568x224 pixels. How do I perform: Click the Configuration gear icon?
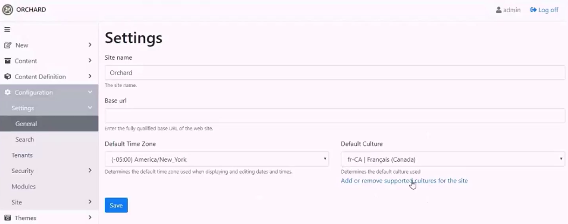point(8,92)
